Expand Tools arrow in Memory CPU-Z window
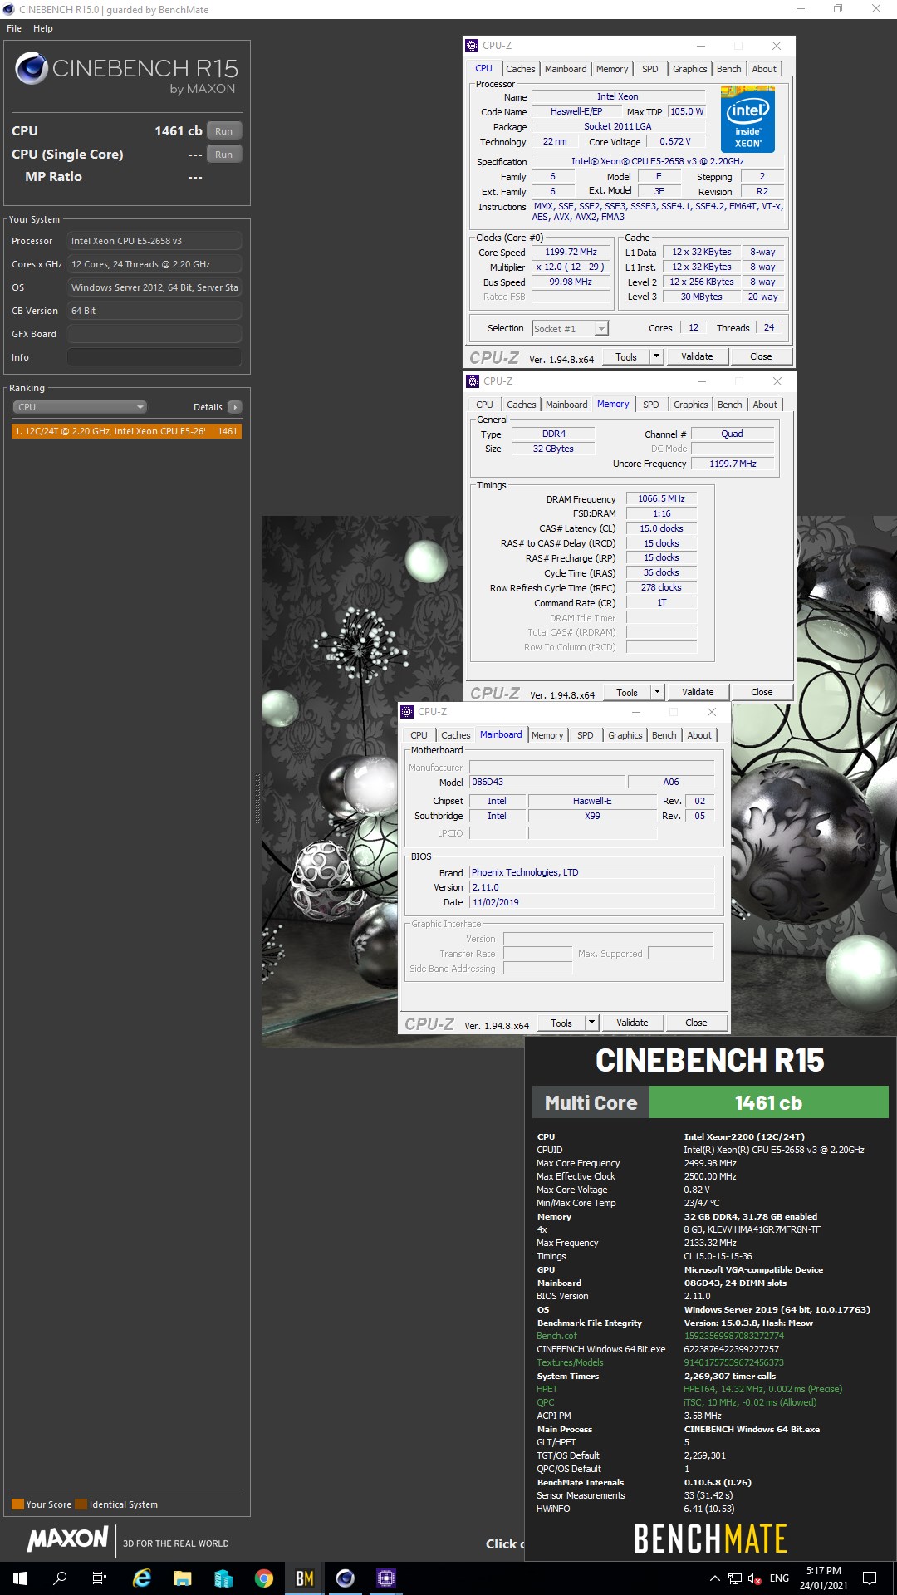 (x=657, y=692)
